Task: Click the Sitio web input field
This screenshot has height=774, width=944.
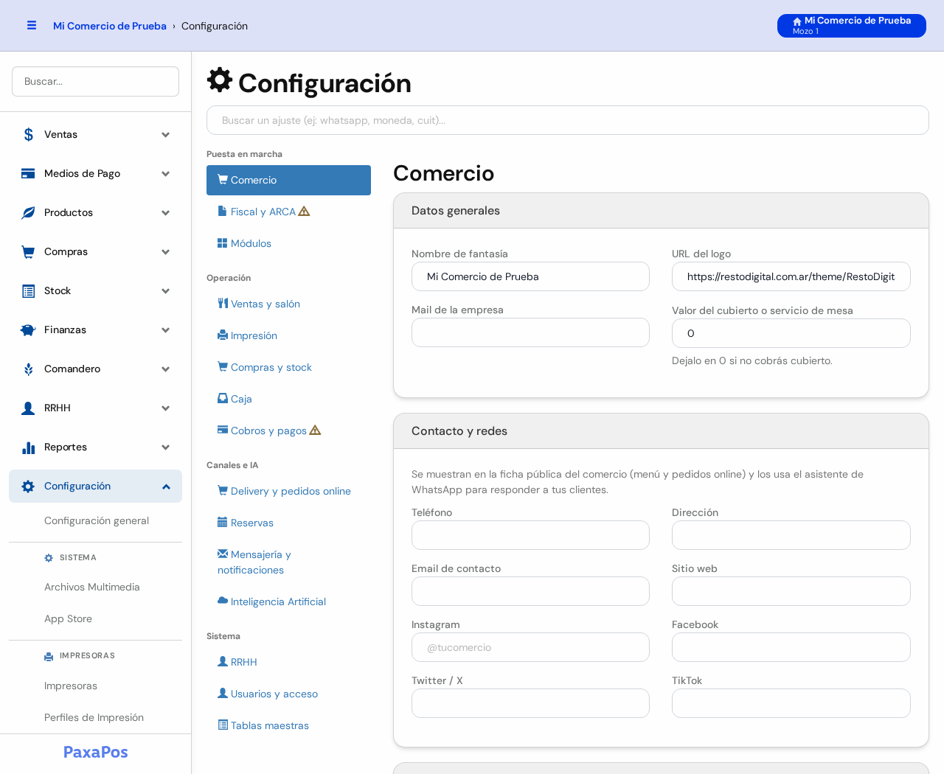Action: click(791, 591)
